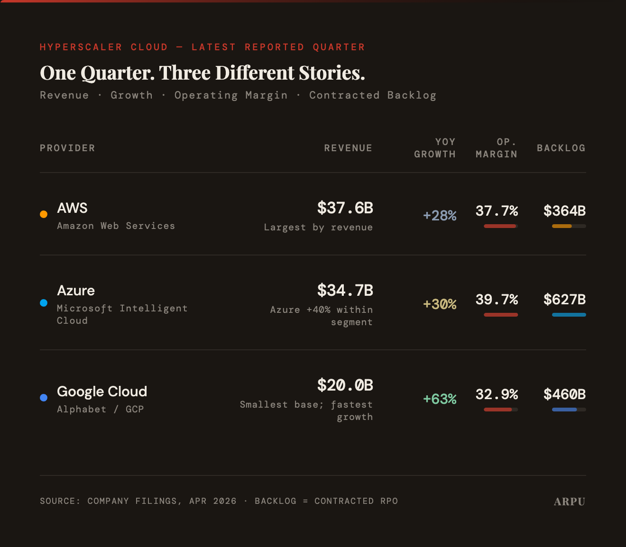Click the headline One Quarter. Three Different Stories.

[203, 73]
